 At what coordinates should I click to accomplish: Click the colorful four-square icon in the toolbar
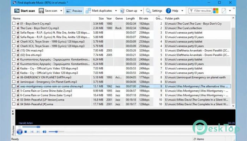point(216,11)
